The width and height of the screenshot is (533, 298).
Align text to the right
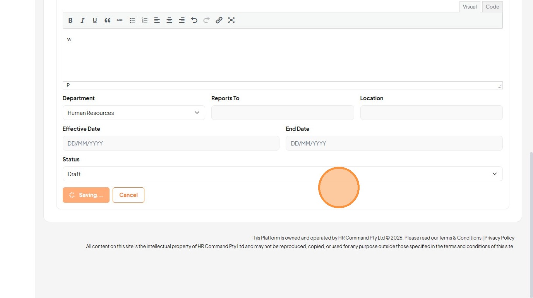pos(182,21)
